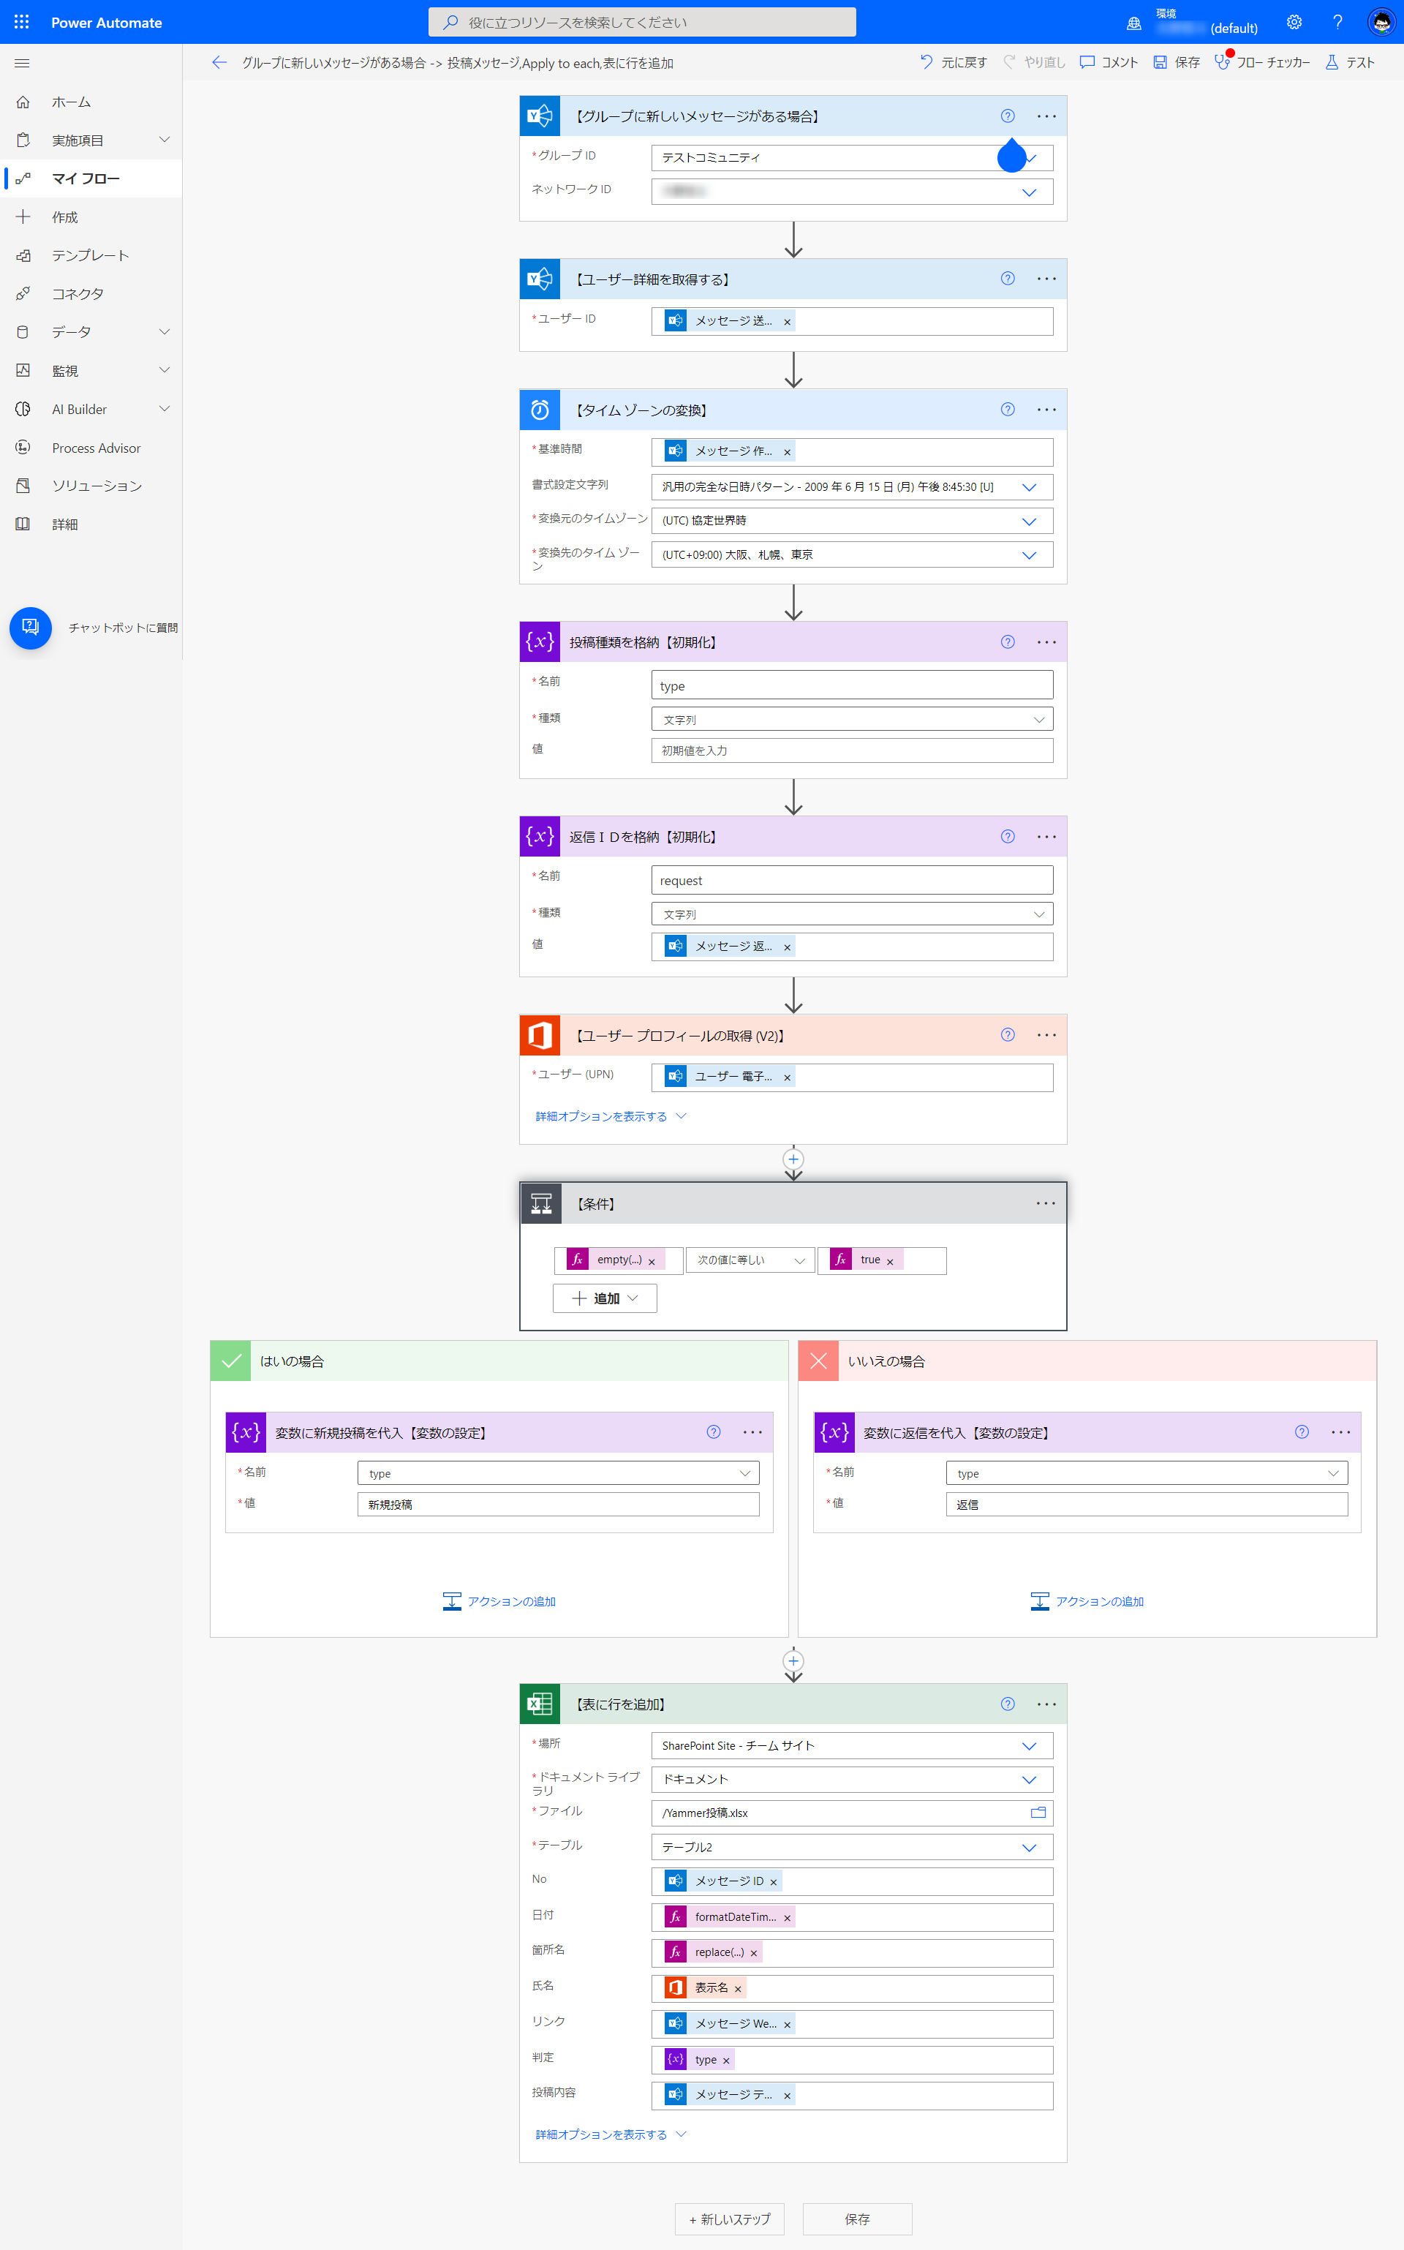Open folder picker for the Yammer投稿.xlsx file
Image resolution: width=1404 pixels, height=2250 pixels.
(1038, 1812)
